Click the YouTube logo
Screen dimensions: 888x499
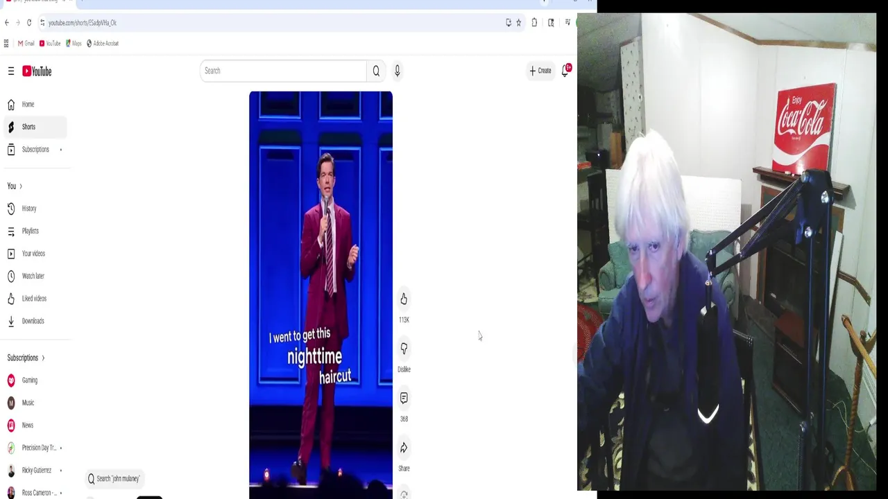(x=37, y=71)
